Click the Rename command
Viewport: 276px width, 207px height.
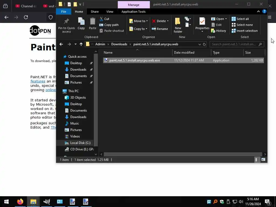pos(160,29)
